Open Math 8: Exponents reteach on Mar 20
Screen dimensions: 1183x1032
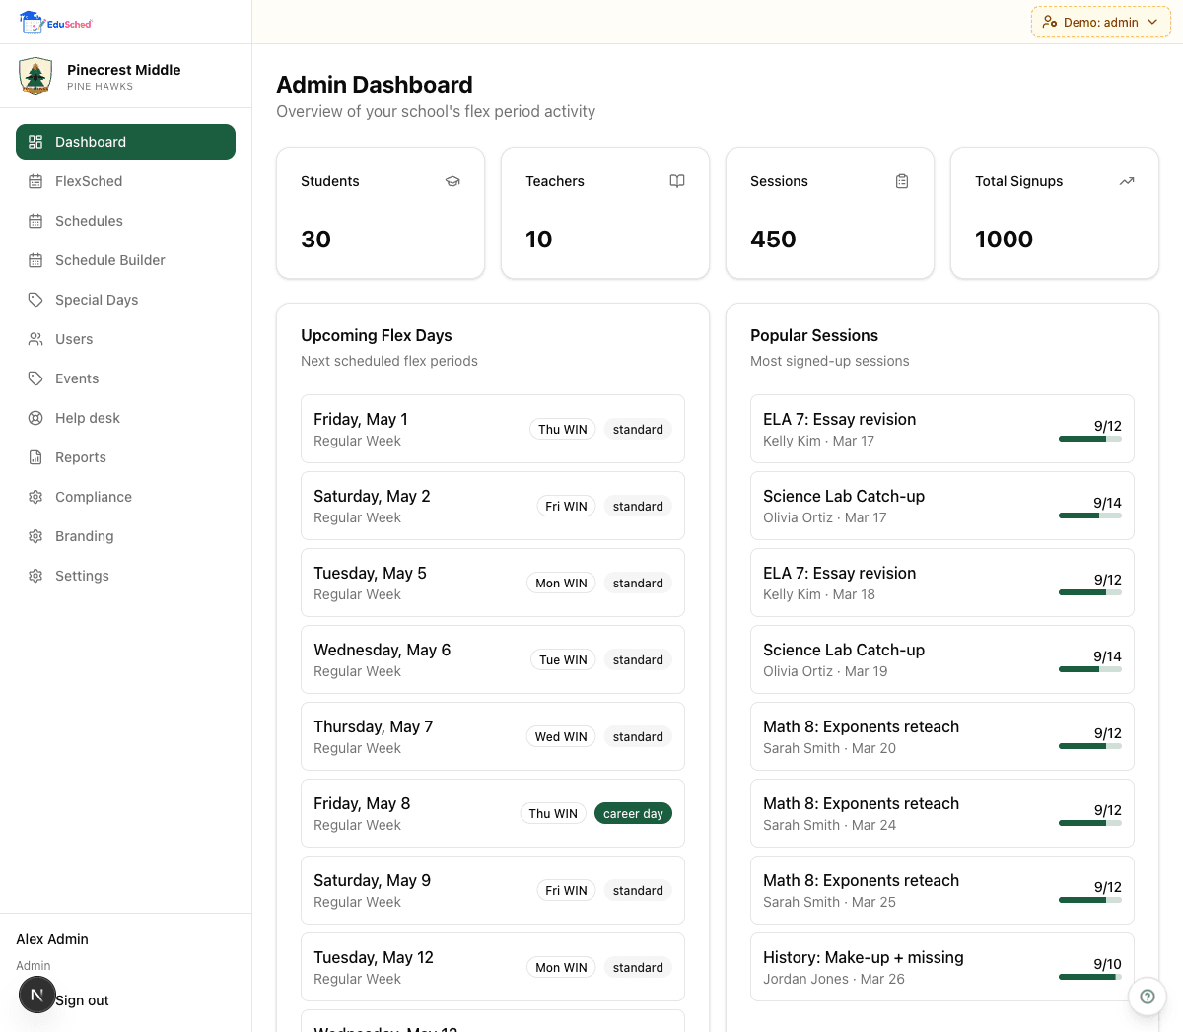(942, 736)
